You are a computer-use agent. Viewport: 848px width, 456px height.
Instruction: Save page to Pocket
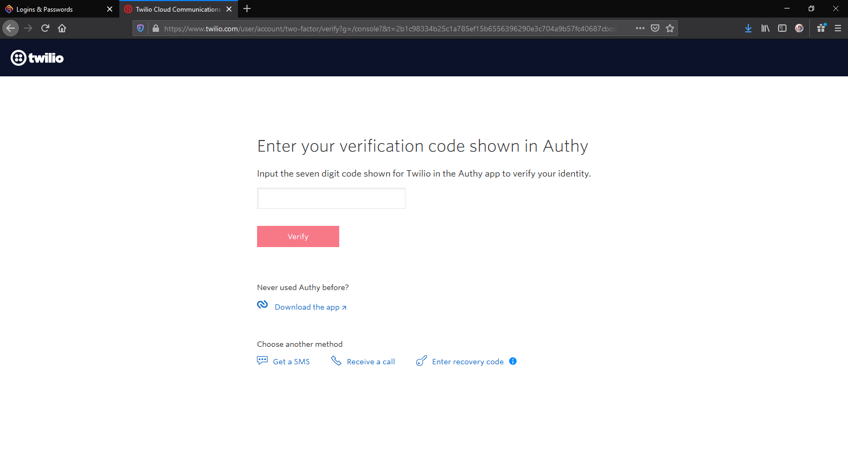[655, 28]
